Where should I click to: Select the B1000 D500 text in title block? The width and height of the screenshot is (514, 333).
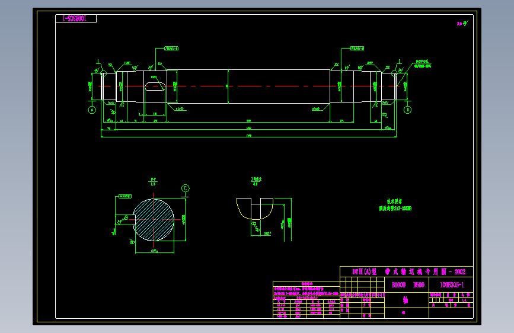[x=408, y=285]
